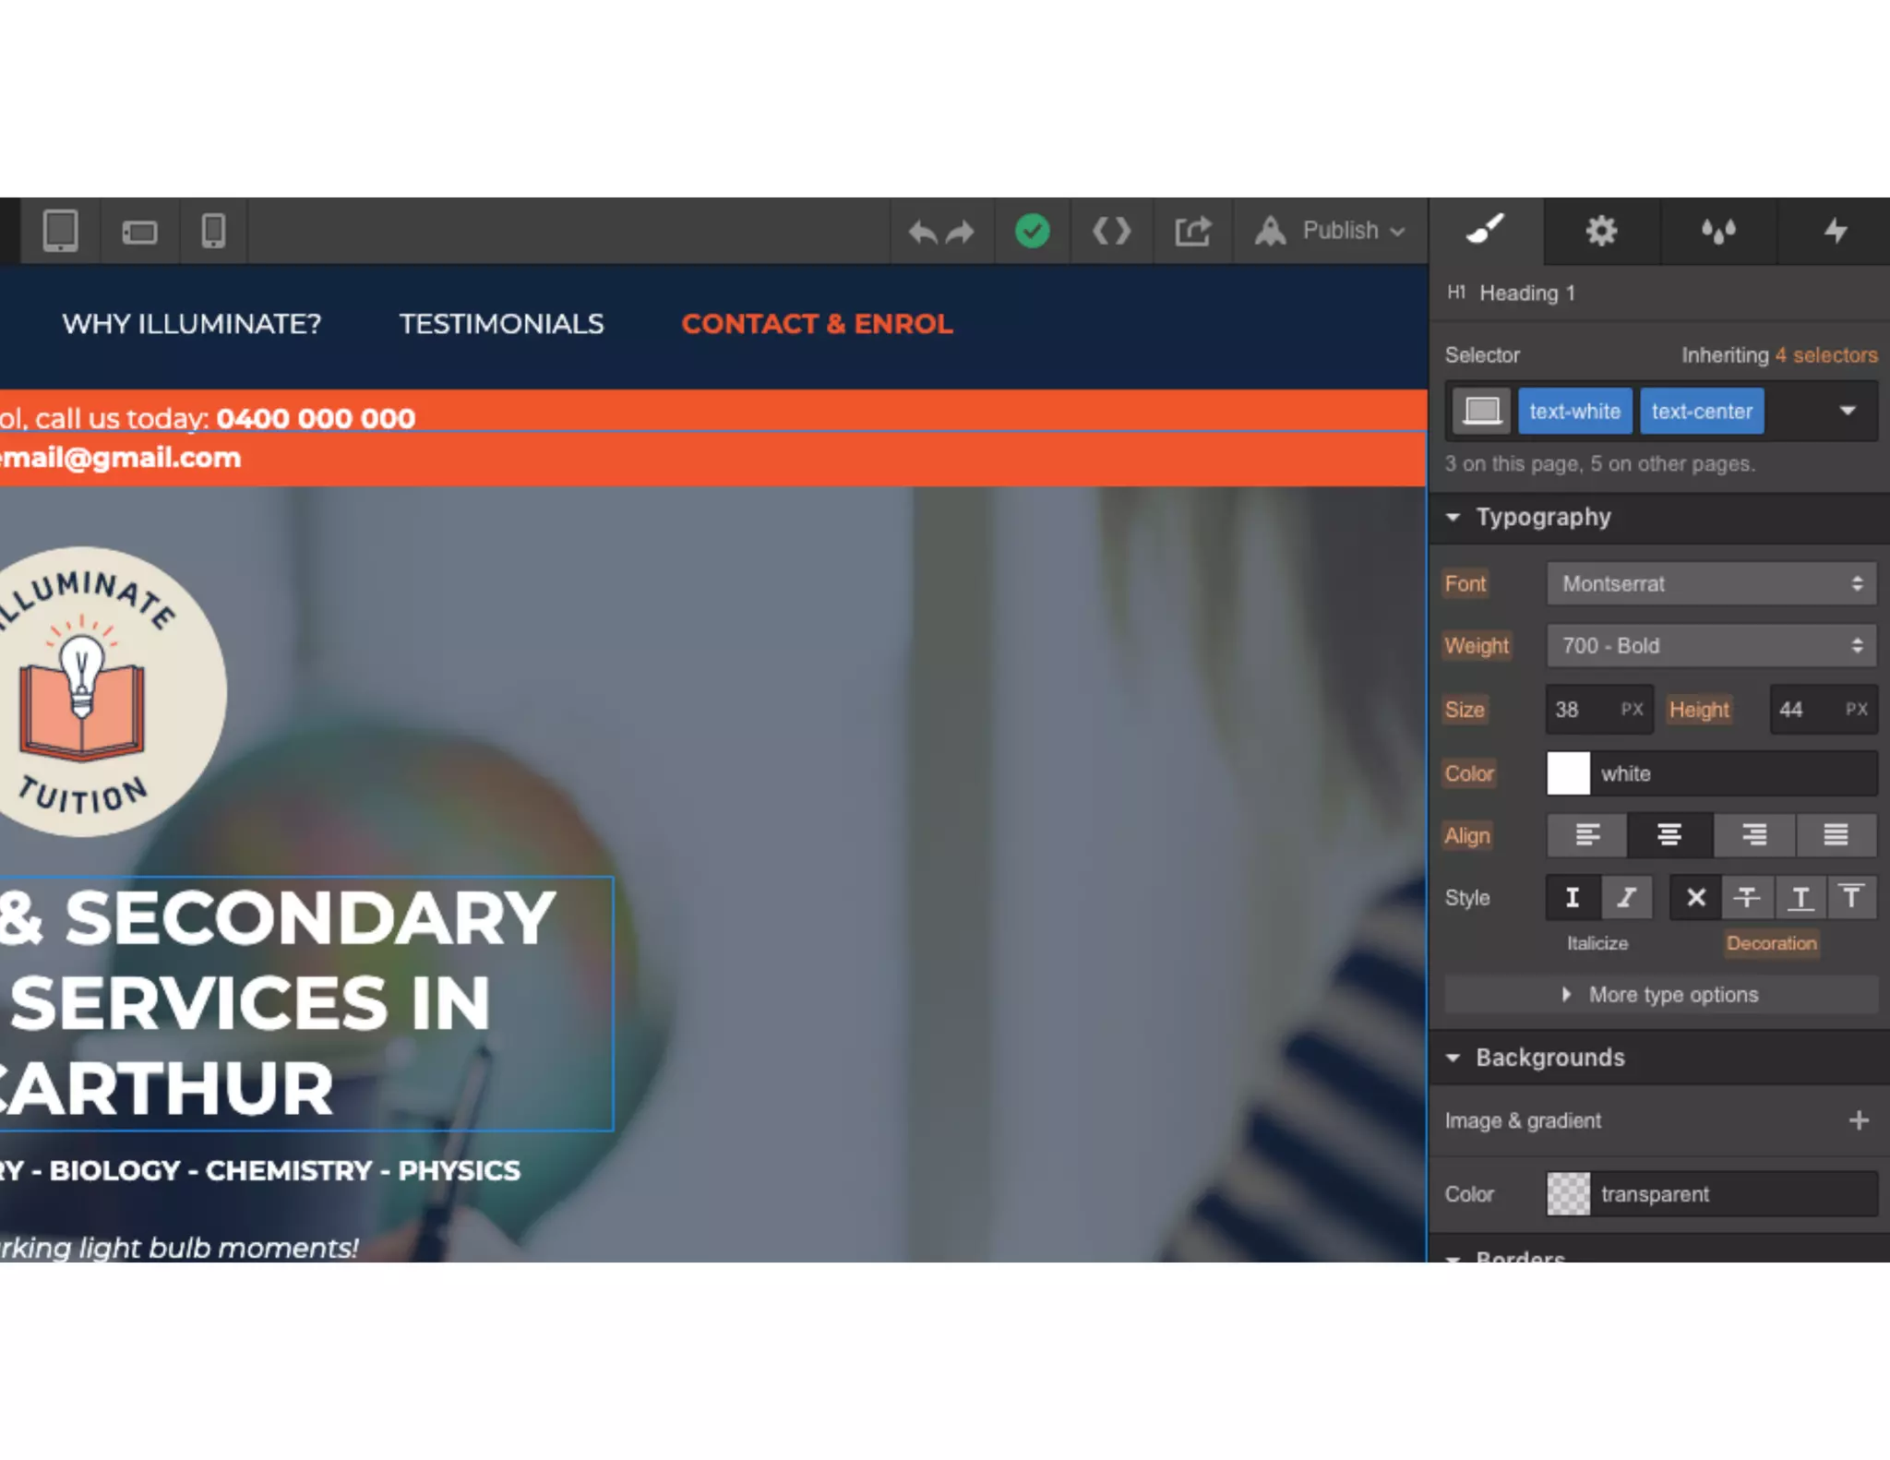
Task: Open the Font dropdown showing Montserrat
Action: tap(1711, 583)
